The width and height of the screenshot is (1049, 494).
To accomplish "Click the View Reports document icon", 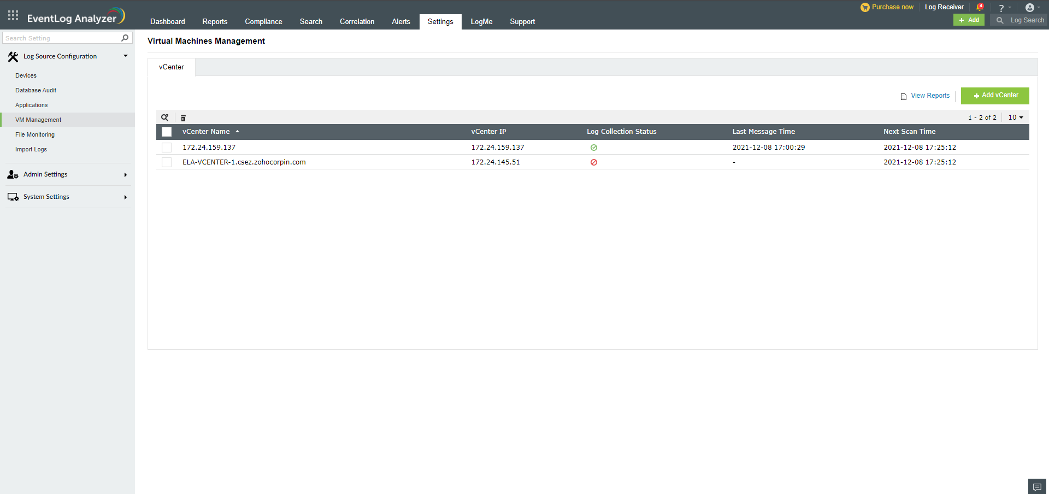I will [x=904, y=96].
